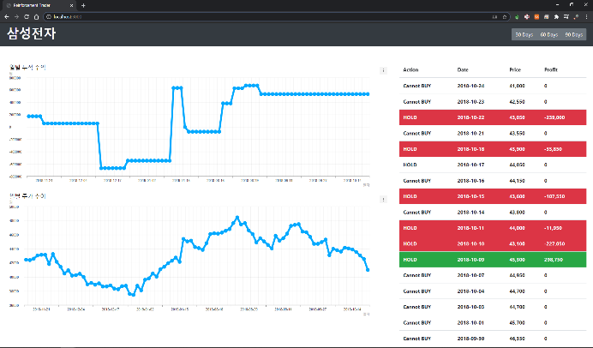Select the Cannot BUY row dated 2018-10-24
Viewport: 593px width, 348px height.
pos(493,86)
